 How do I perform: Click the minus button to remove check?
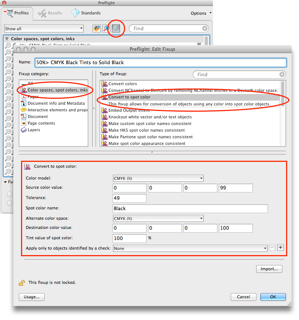[x=272, y=247]
